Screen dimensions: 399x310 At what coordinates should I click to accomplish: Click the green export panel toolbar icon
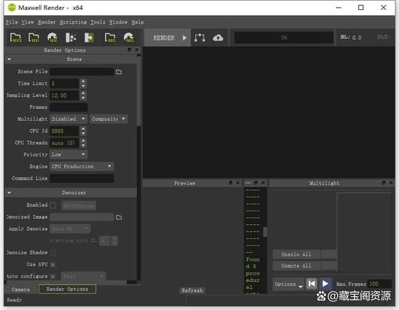(x=89, y=37)
